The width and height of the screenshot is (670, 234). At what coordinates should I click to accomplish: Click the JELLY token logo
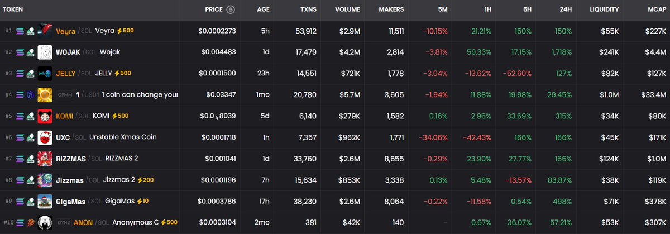point(45,73)
